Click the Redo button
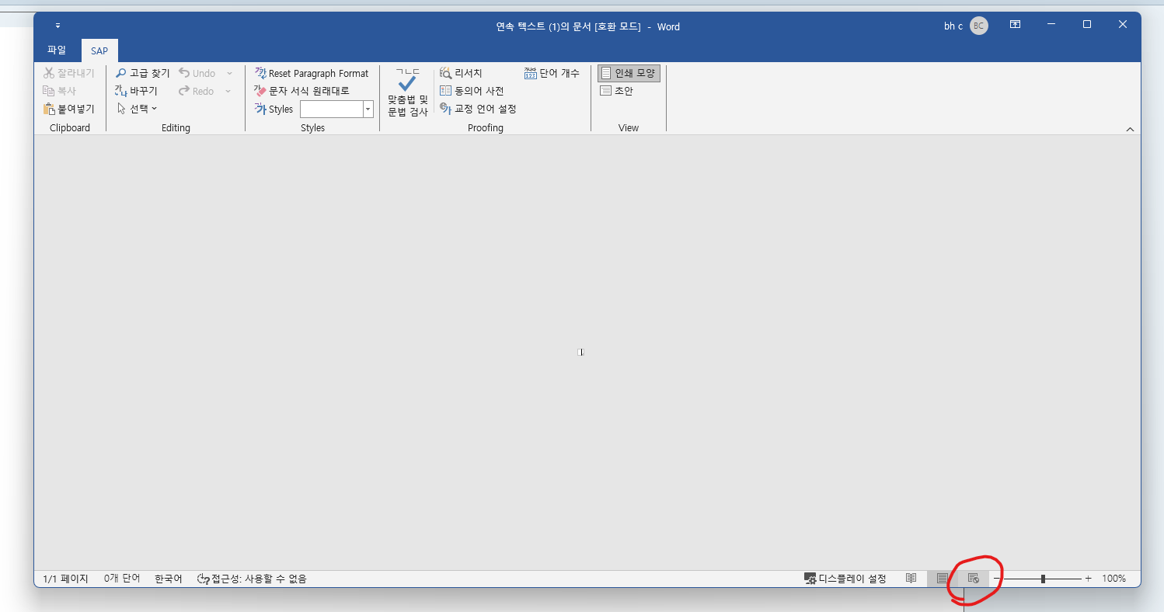 pos(196,91)
